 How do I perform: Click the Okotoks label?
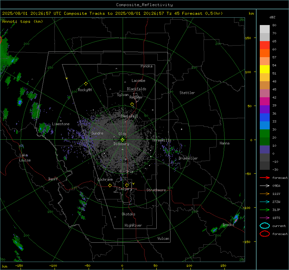pyautogui.click(x=128, y=214)
